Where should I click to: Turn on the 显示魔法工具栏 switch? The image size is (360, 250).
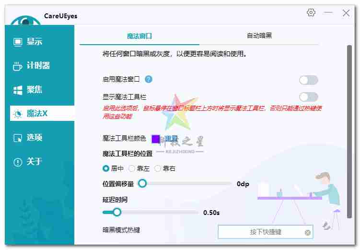tap(309, 97)
